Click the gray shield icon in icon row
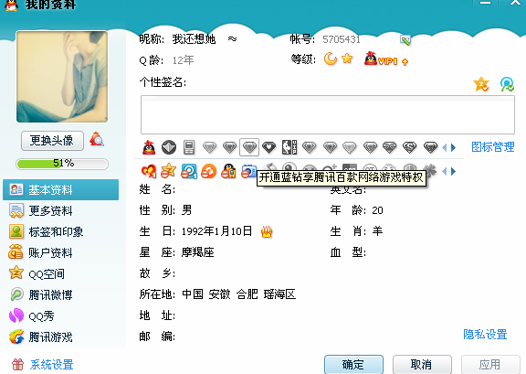The width and height of the screenshot is (526, 374). (169, 147)
